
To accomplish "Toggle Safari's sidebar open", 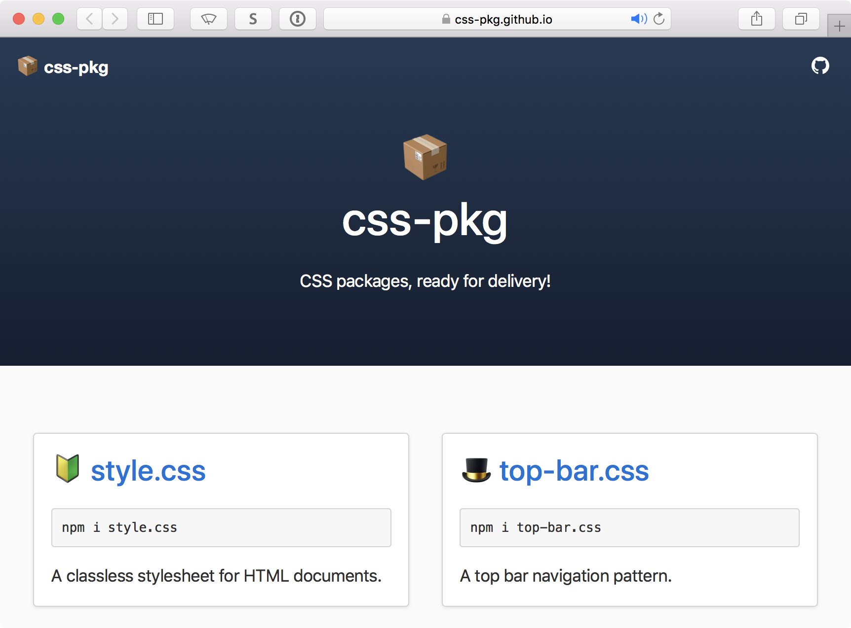I will [155, 19].
